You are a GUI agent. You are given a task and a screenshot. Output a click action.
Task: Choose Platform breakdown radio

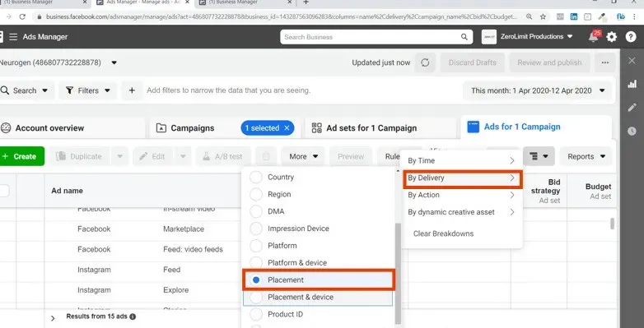(x=256, y=246)
